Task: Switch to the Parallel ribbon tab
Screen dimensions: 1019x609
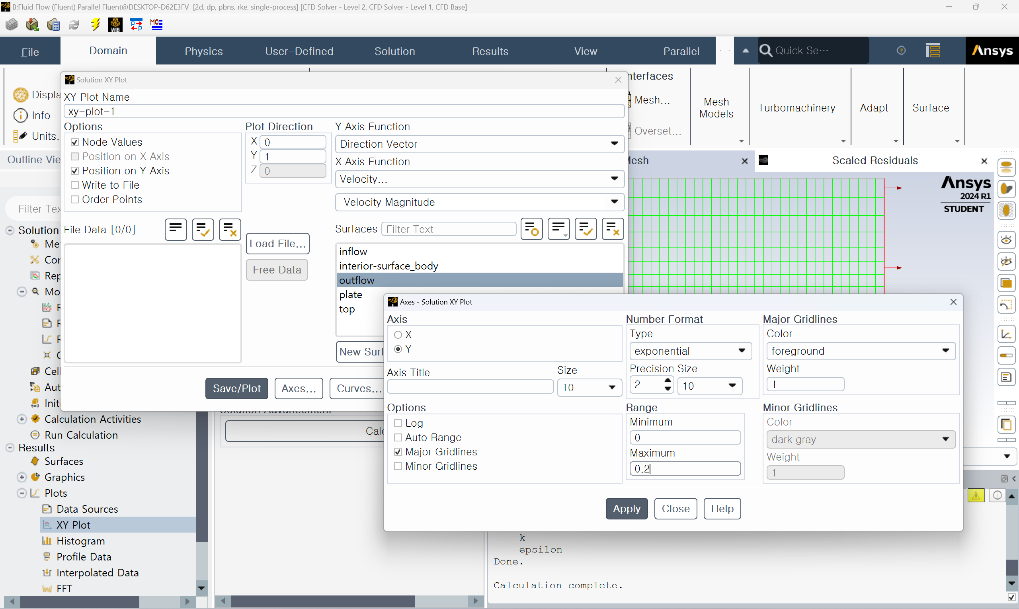Action: pos(681,51)
